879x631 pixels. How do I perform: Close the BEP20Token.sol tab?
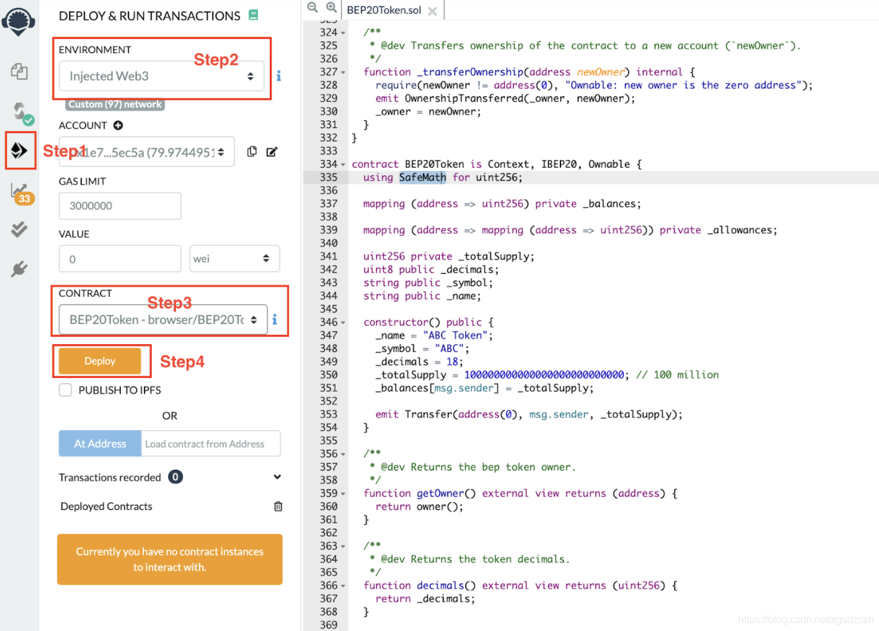point(432,11)
